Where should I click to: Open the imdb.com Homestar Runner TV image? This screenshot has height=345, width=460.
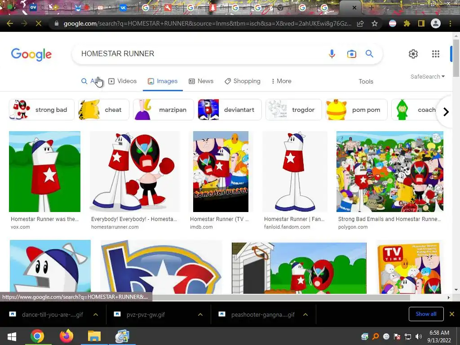click(x=221, y=172)
